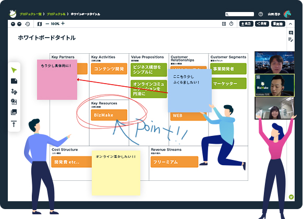Viewport: 303px width, 219px height.
Task: Click the Customer Segments section heading
Action: (228, 57)
